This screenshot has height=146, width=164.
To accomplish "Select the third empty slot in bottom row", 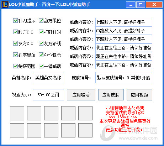I will coord(51,130).
